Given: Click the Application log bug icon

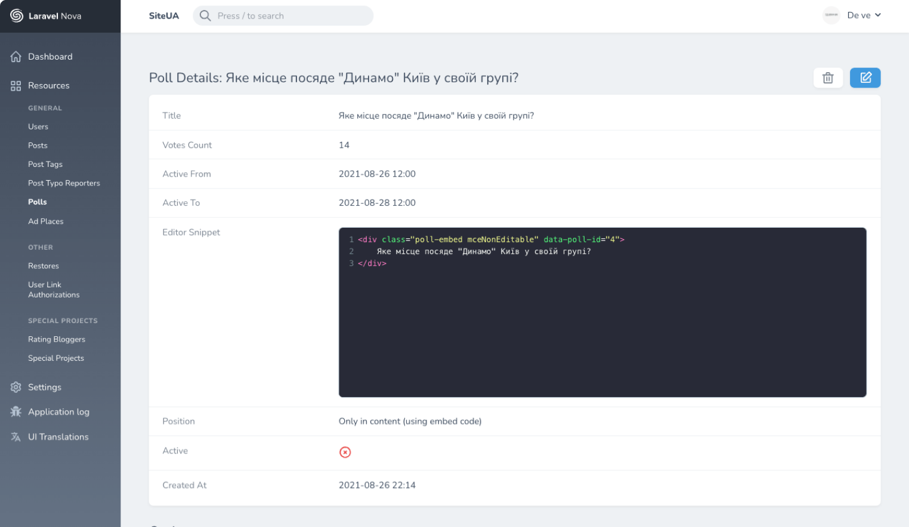Looking at the screenshot, I should tap(15, 412).
